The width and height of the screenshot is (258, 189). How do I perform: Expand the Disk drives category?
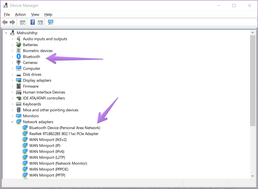point(12,74)
